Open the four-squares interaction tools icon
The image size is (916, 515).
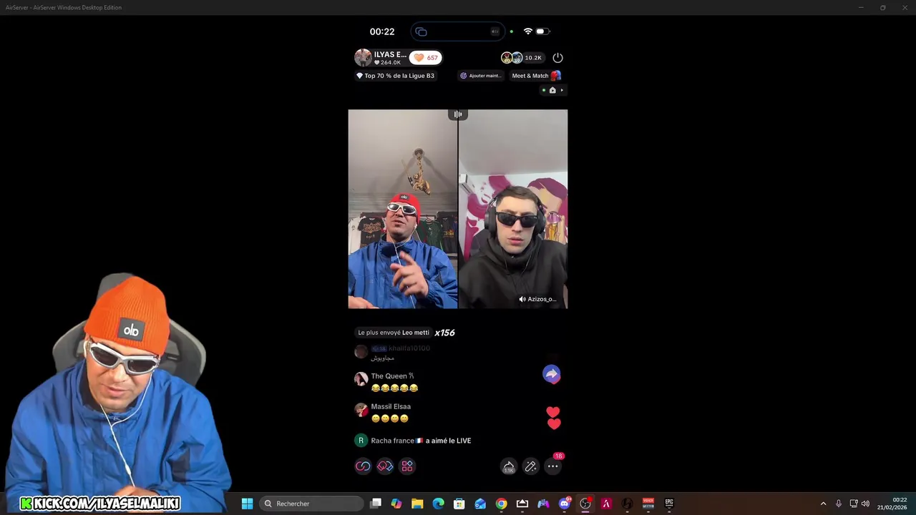pyautogui.click(x=407, y=466)
